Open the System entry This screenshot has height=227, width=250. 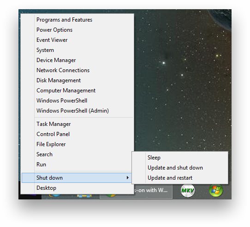click(77, 50)
